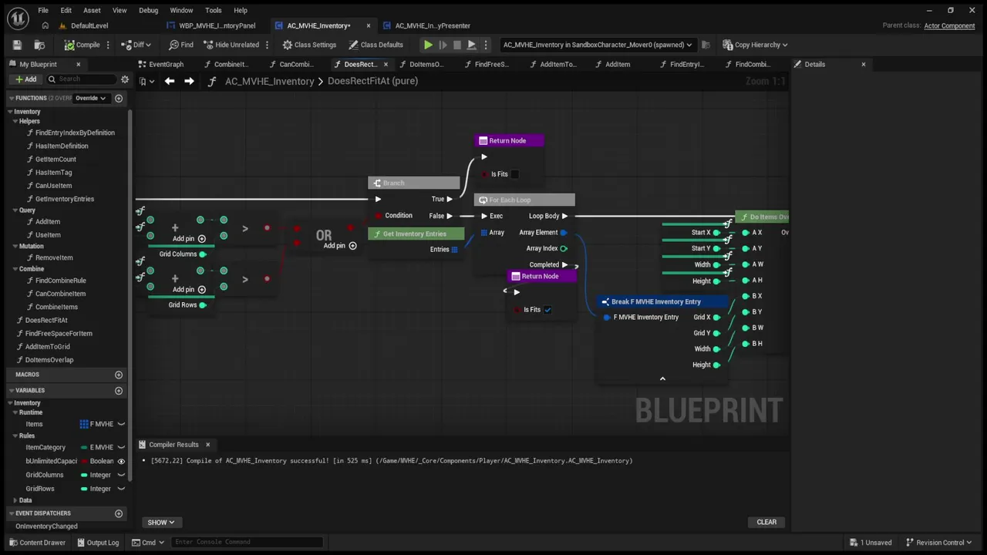Click the Stop simulation button
This screenshot has width=987, height=555.
(x=457, y=45)
